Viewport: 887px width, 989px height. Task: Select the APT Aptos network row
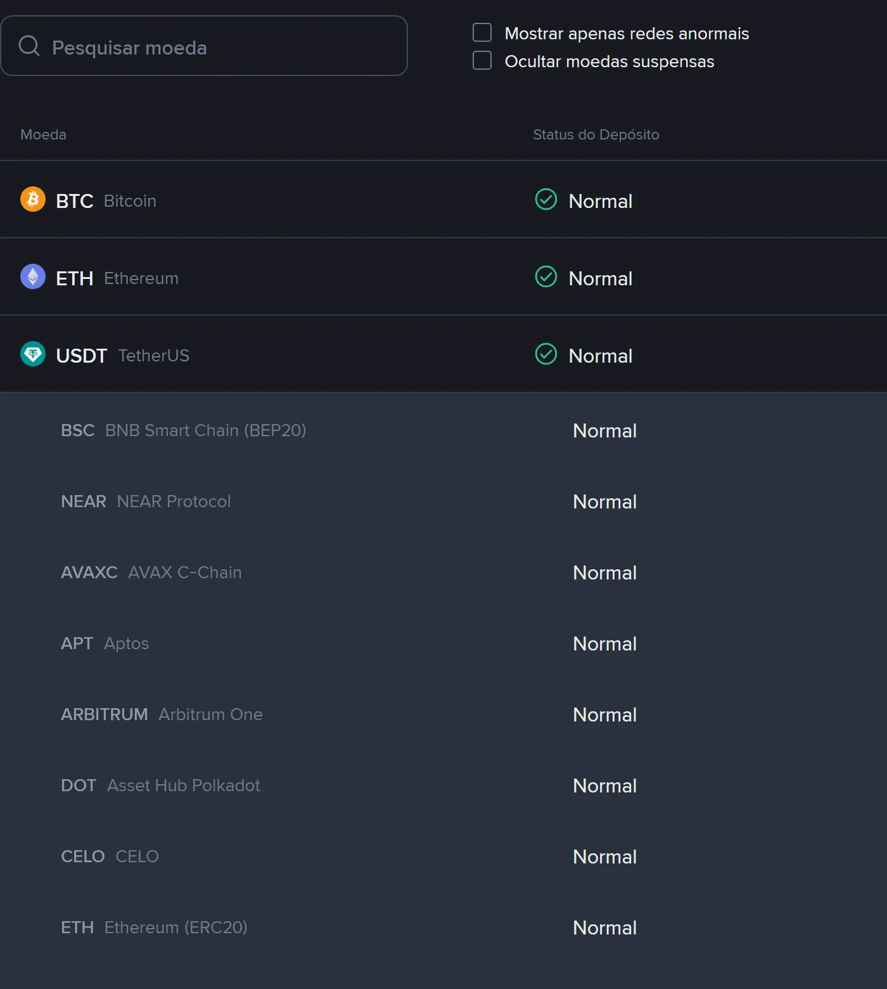(443, 643)
